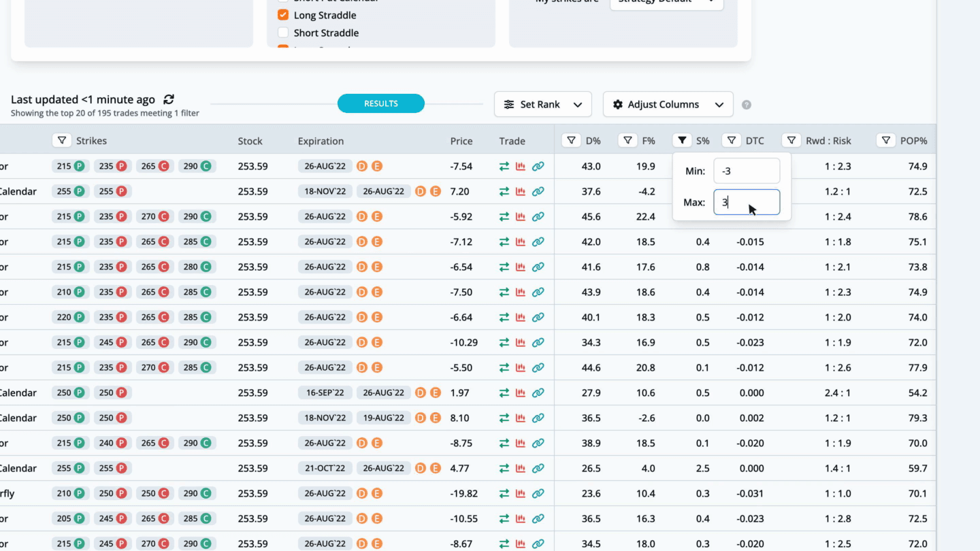
Task: Toggle the active S% column filter icon
Action: coord(682,141)
